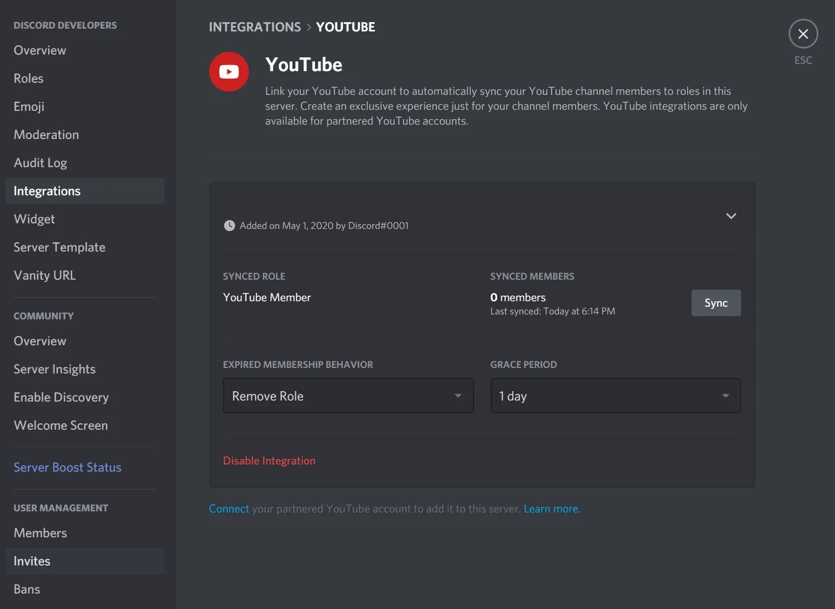Open the Vanity URL settings
Image resolution: width=835 pixels, height=609 pixels.
coord(44,275)
